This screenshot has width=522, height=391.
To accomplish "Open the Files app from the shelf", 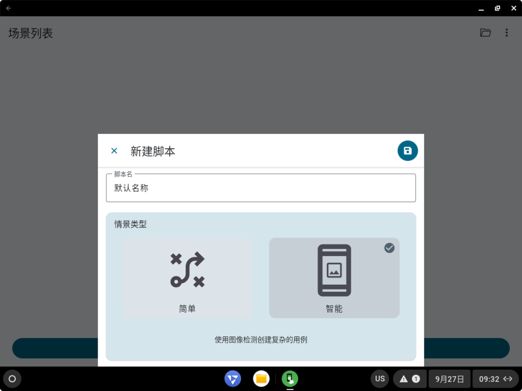I will (x=262, y=379).
